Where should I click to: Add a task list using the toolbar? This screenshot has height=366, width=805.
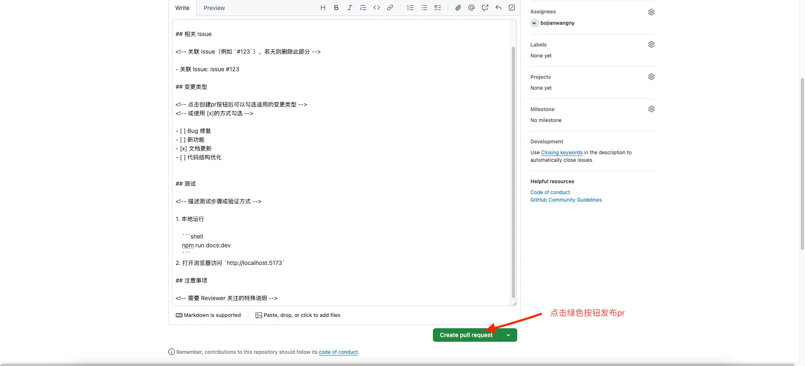pyautogui.click(x=438, y=8)
